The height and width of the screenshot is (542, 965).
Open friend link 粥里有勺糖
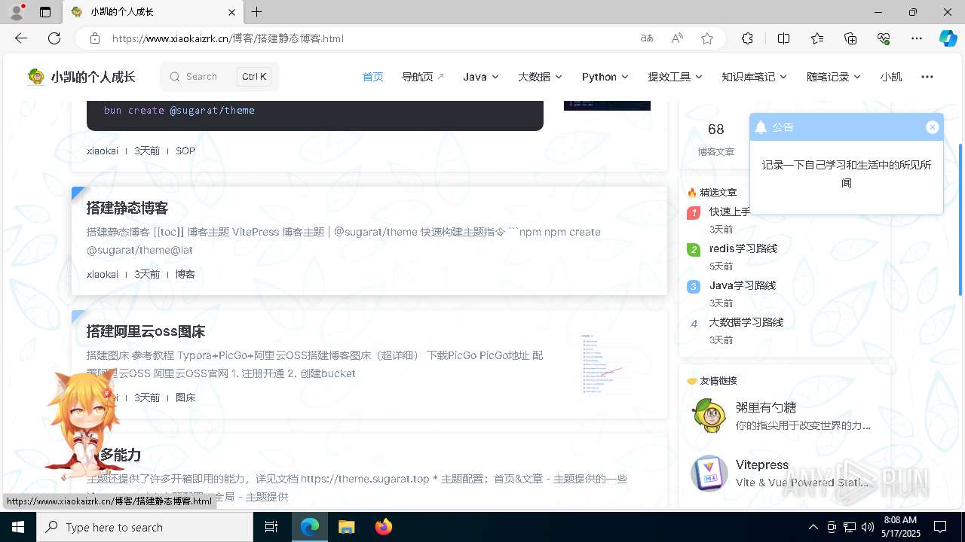click(x=766, y=407)
